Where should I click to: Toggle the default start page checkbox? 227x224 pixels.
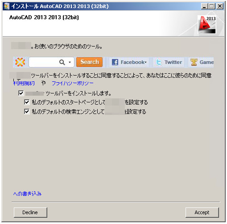(27, 102)
